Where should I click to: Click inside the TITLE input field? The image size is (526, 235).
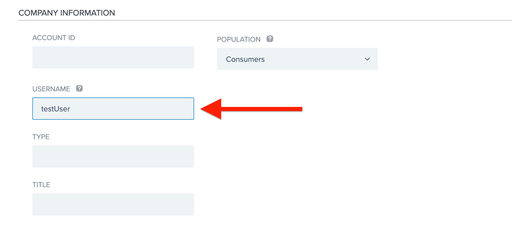click(x=113, y=204)
